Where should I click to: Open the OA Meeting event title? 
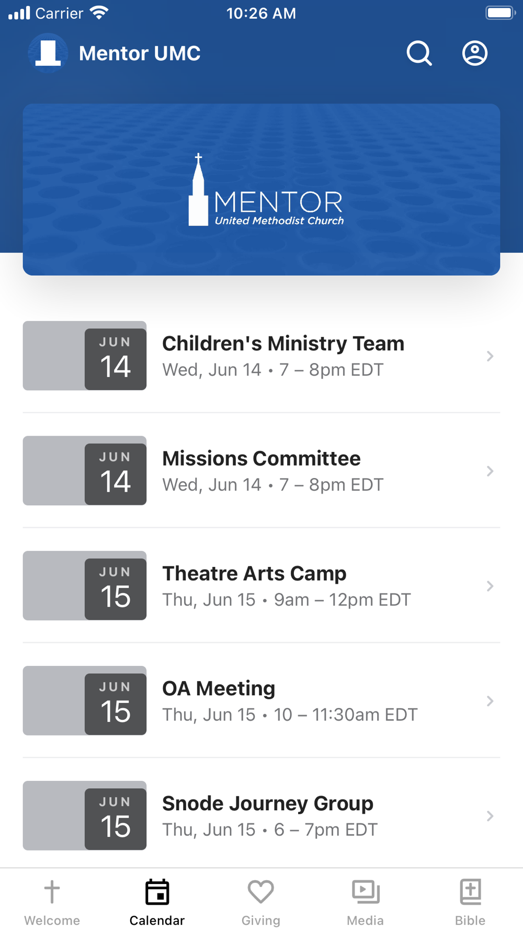(x=219, y=688)
